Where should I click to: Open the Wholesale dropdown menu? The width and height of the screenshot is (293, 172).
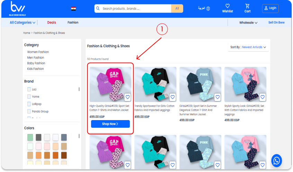[248, 22]
